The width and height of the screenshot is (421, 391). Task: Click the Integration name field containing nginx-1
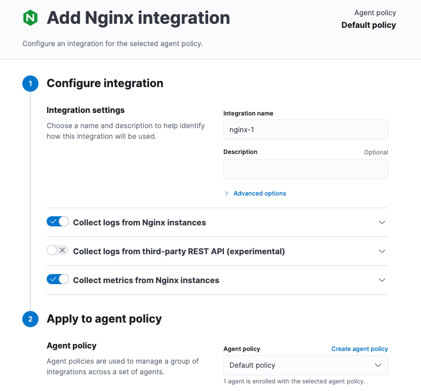pos(305,130)
